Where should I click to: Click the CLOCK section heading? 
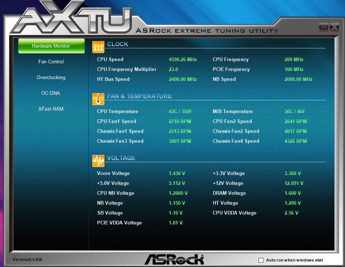118,44
